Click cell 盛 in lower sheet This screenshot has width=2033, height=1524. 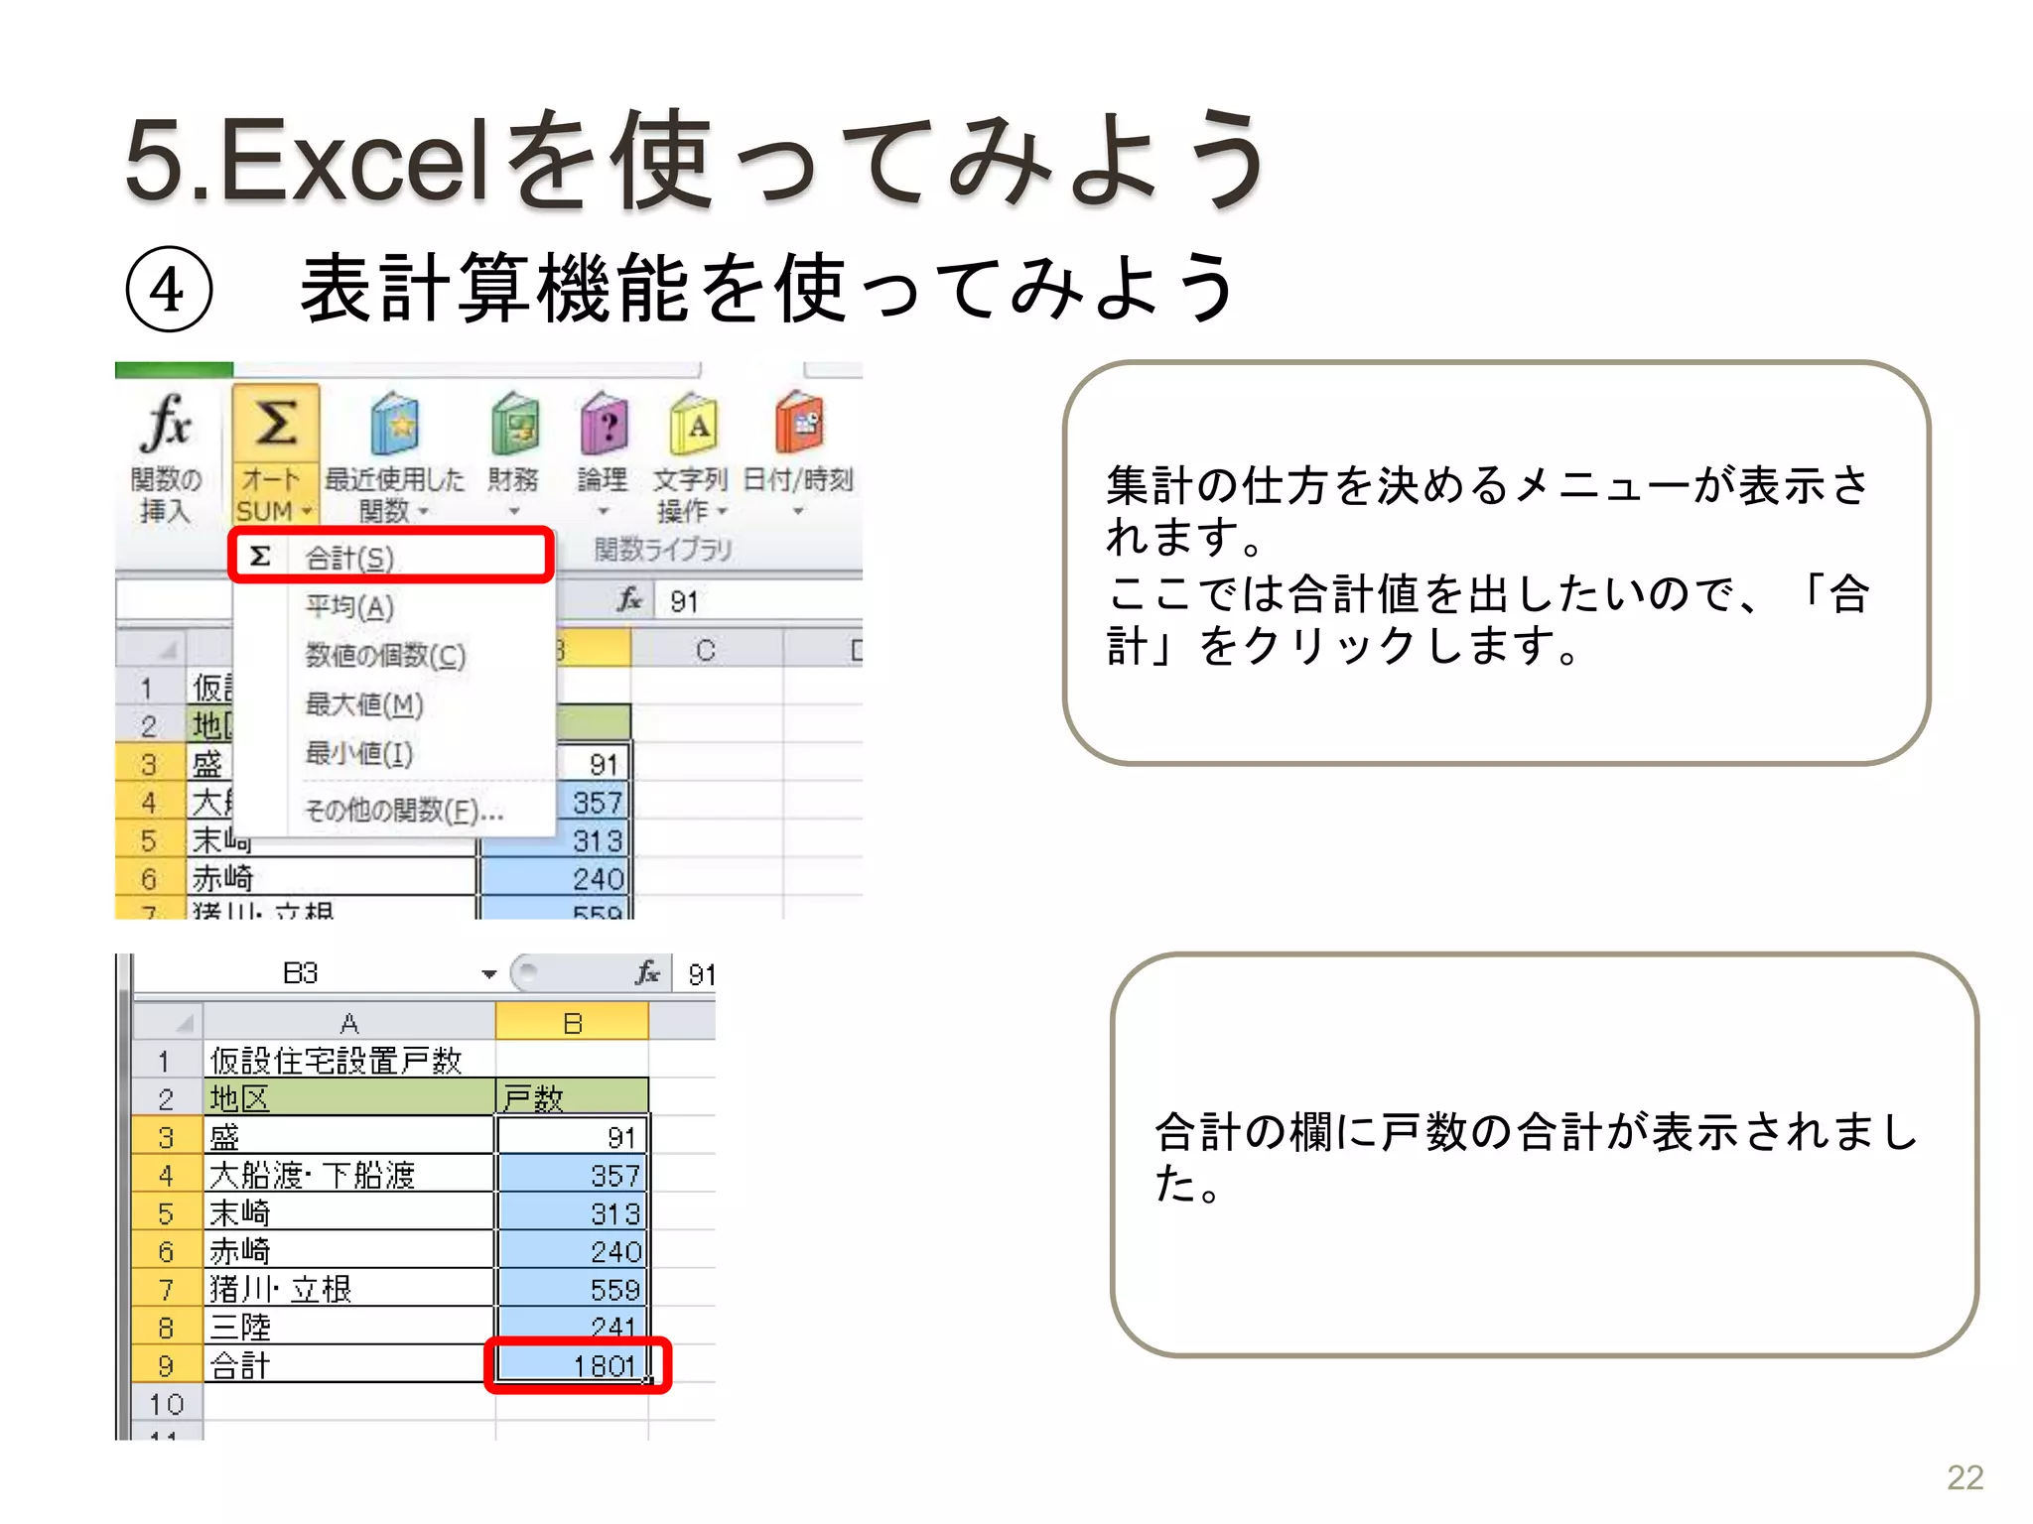[x=349, y=1137]
